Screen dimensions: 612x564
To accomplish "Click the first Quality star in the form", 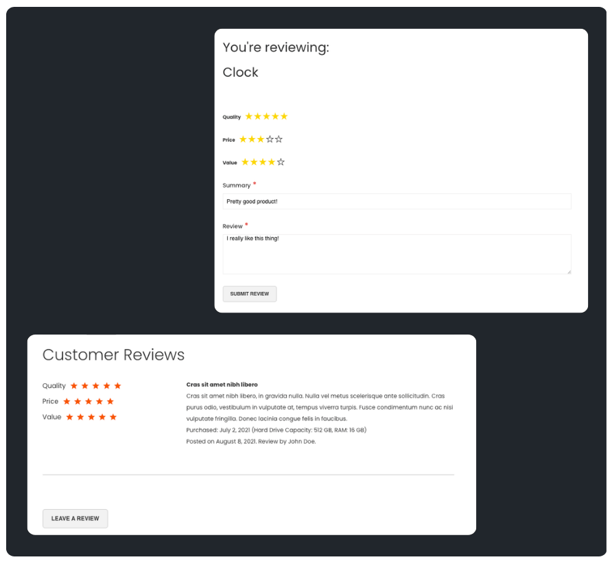I will click(x=250, y=116).
